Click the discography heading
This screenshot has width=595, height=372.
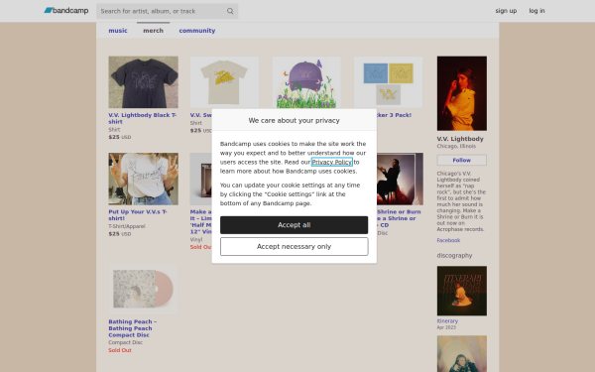pos(454,256)
